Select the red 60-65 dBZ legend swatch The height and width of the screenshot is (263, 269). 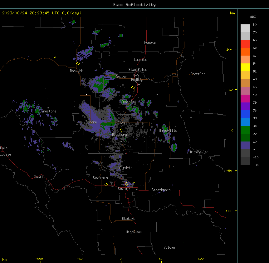[245, 44]
